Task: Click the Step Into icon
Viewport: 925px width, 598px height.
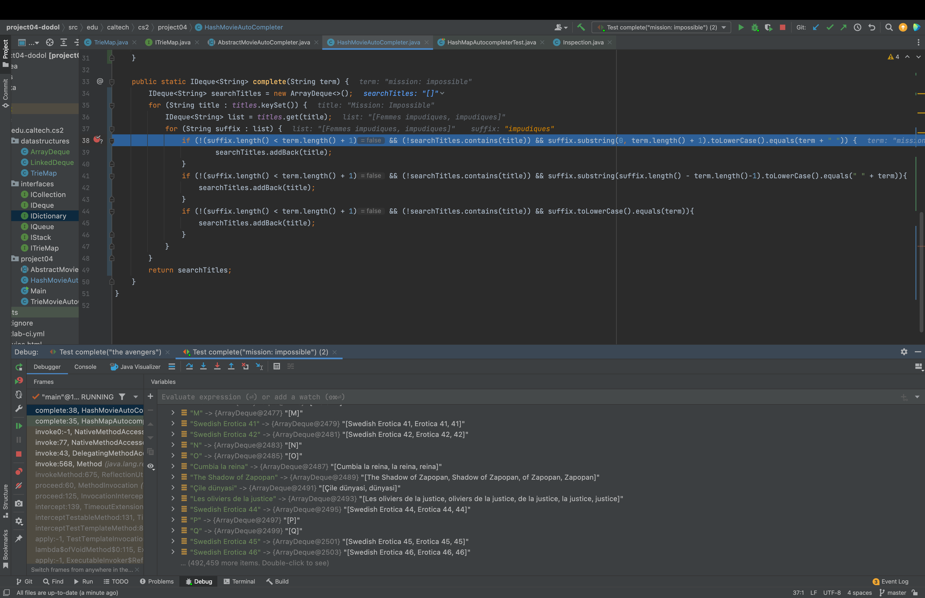Action: pos(203,366)
